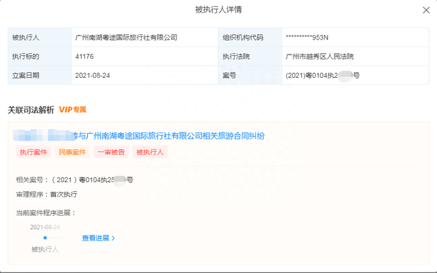Select the 民事案件 tag
437x273 pixels.
click(72, 152)
